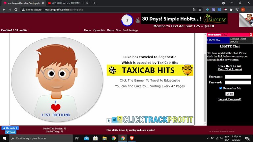
Task: Click the Open Site link
Action: click(99, 30)
